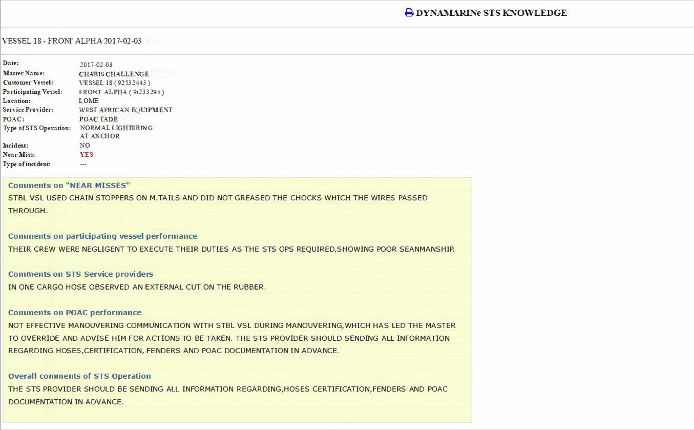Click the Near Miss field label
The height and width of the screenshot is (430, 694).
[19, 155]
